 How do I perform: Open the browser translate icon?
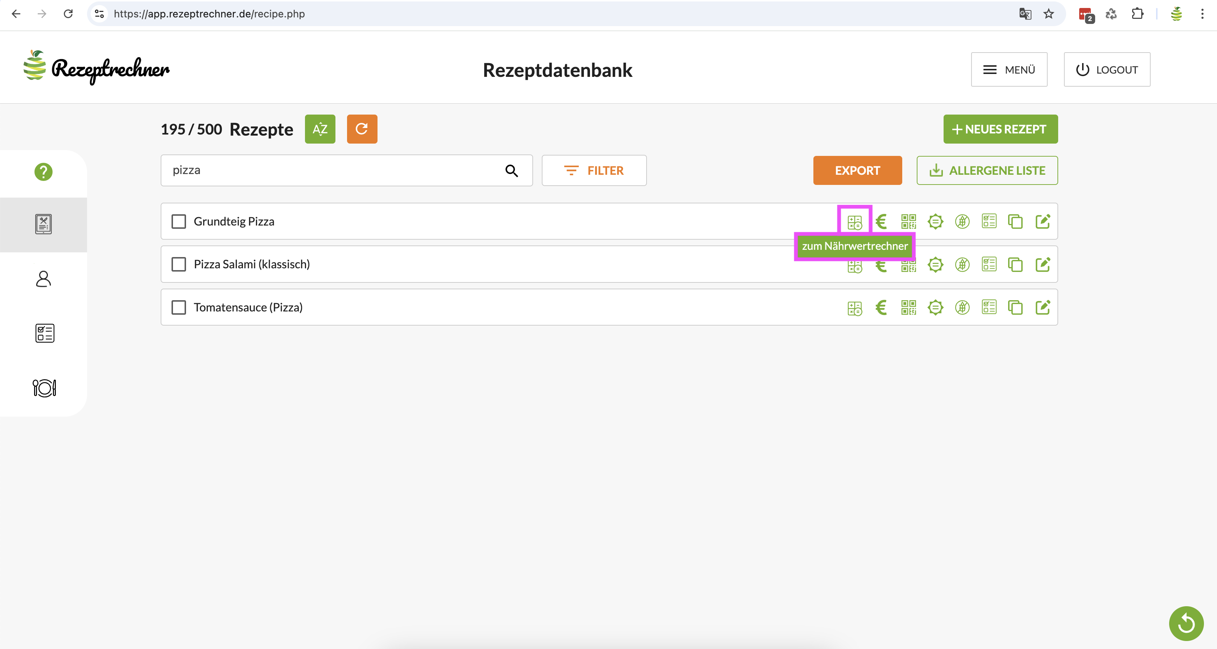(1025, 14)
